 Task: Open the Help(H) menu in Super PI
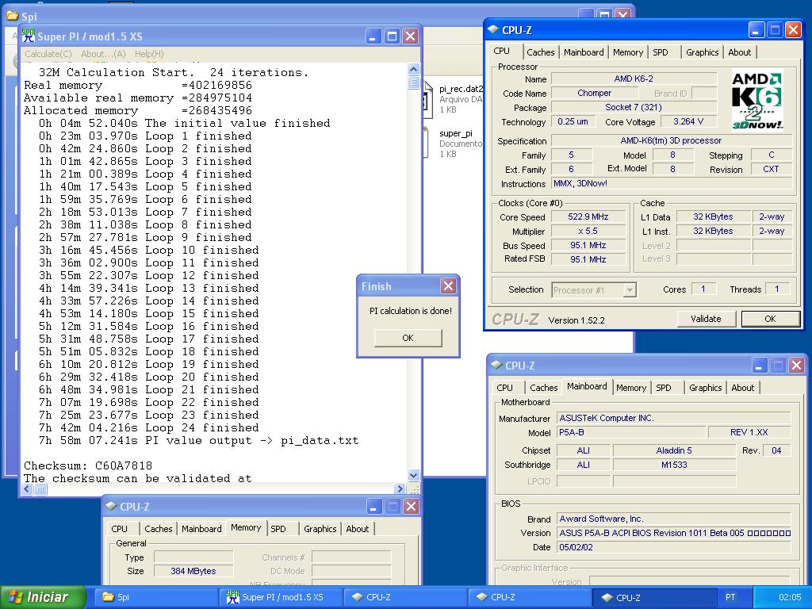click(x=149, y=54)
